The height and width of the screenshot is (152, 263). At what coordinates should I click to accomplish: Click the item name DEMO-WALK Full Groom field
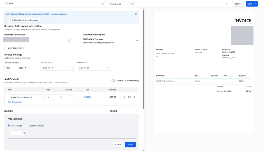tap(26, 97)
